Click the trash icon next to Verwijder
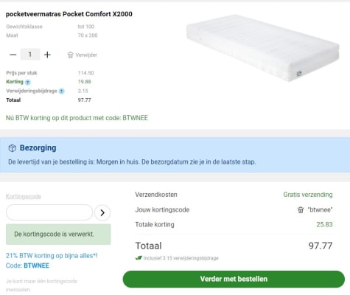 point(70,55)
